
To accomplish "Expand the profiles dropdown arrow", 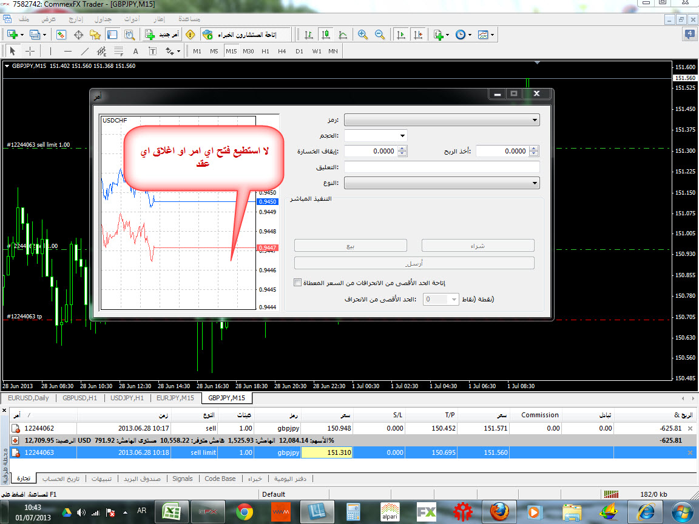I will click(x=44, y=35).
